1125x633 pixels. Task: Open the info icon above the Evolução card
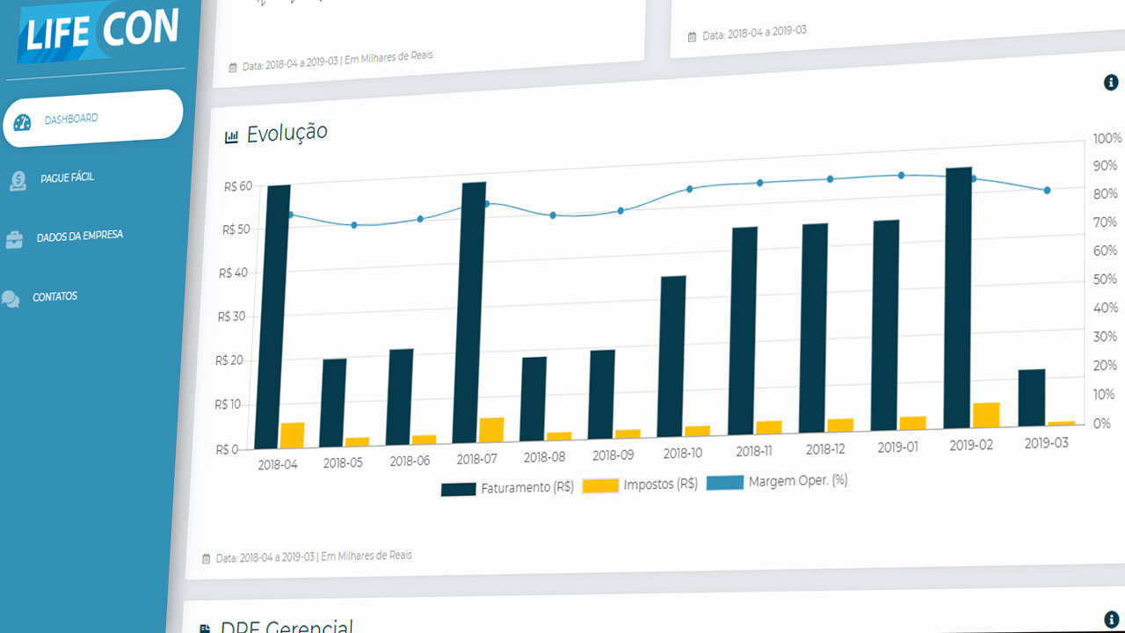click(x=1111, y=83)
